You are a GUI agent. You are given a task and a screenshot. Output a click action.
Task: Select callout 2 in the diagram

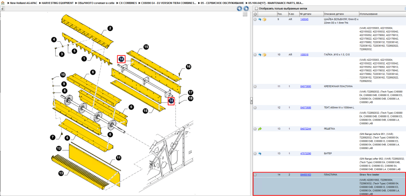tap(110, 28)
